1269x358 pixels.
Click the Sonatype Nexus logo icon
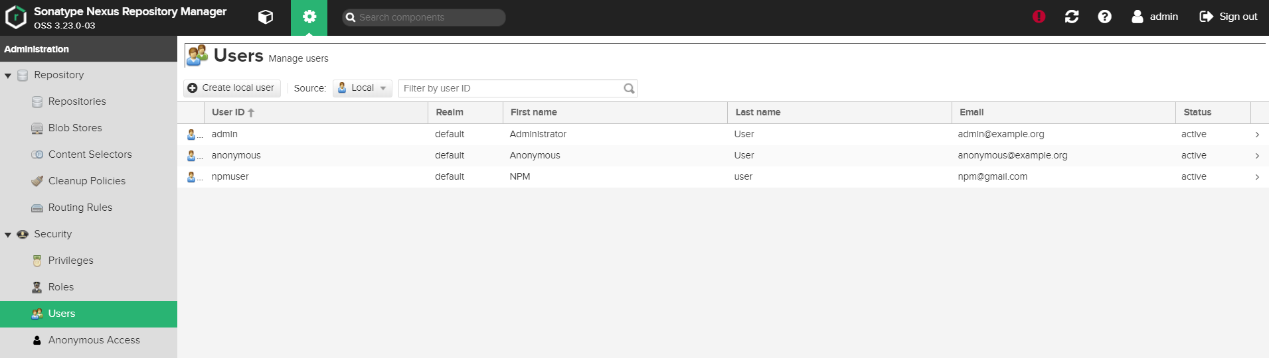point(15,17)
